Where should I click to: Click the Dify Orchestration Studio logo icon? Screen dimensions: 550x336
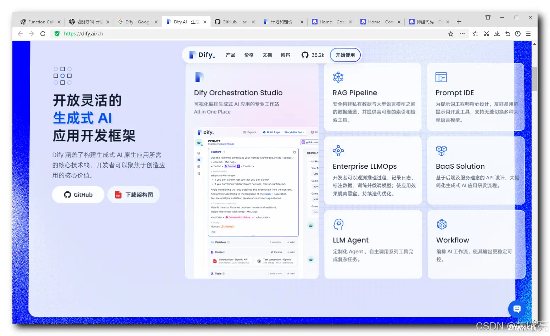200,77
